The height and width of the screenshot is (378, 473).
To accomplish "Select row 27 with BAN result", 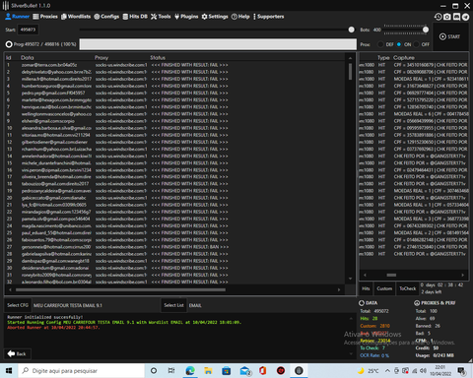I will 175,247.
